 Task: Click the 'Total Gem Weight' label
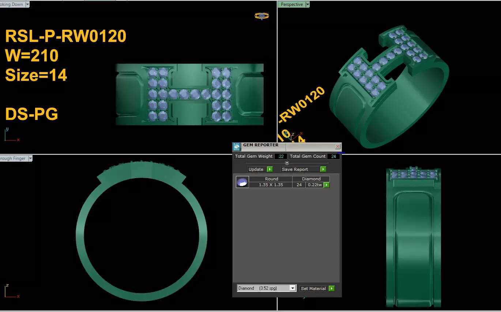point(254,156)
